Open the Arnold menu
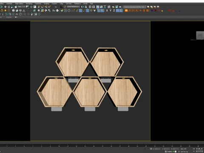The image size is (204, 153). pyautogui.click(x=85, y=3)
